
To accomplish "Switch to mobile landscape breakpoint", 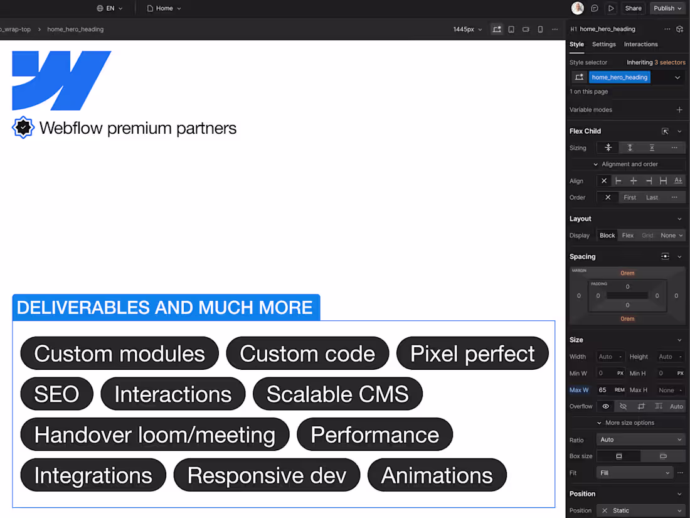I will [x=525, y=29].
